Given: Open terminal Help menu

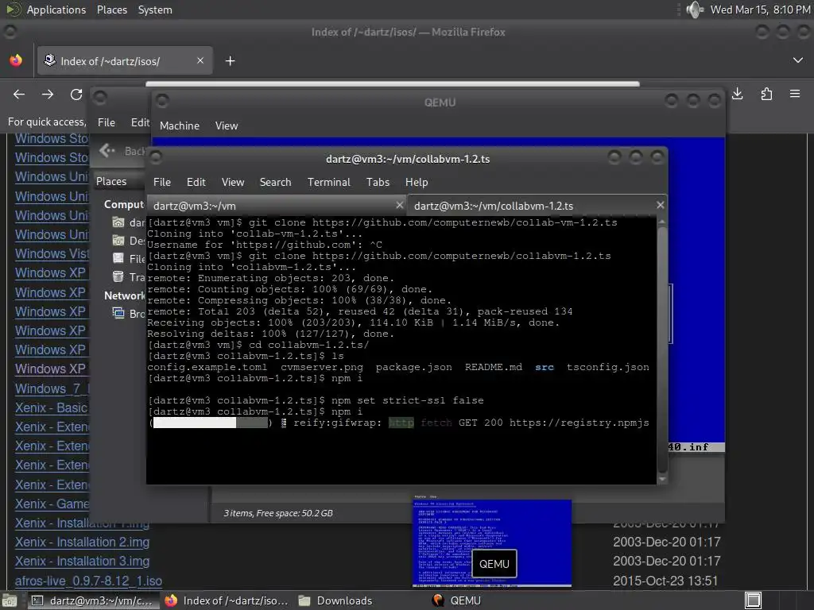Looking at the screenshot, I should [x=417, y=182].
